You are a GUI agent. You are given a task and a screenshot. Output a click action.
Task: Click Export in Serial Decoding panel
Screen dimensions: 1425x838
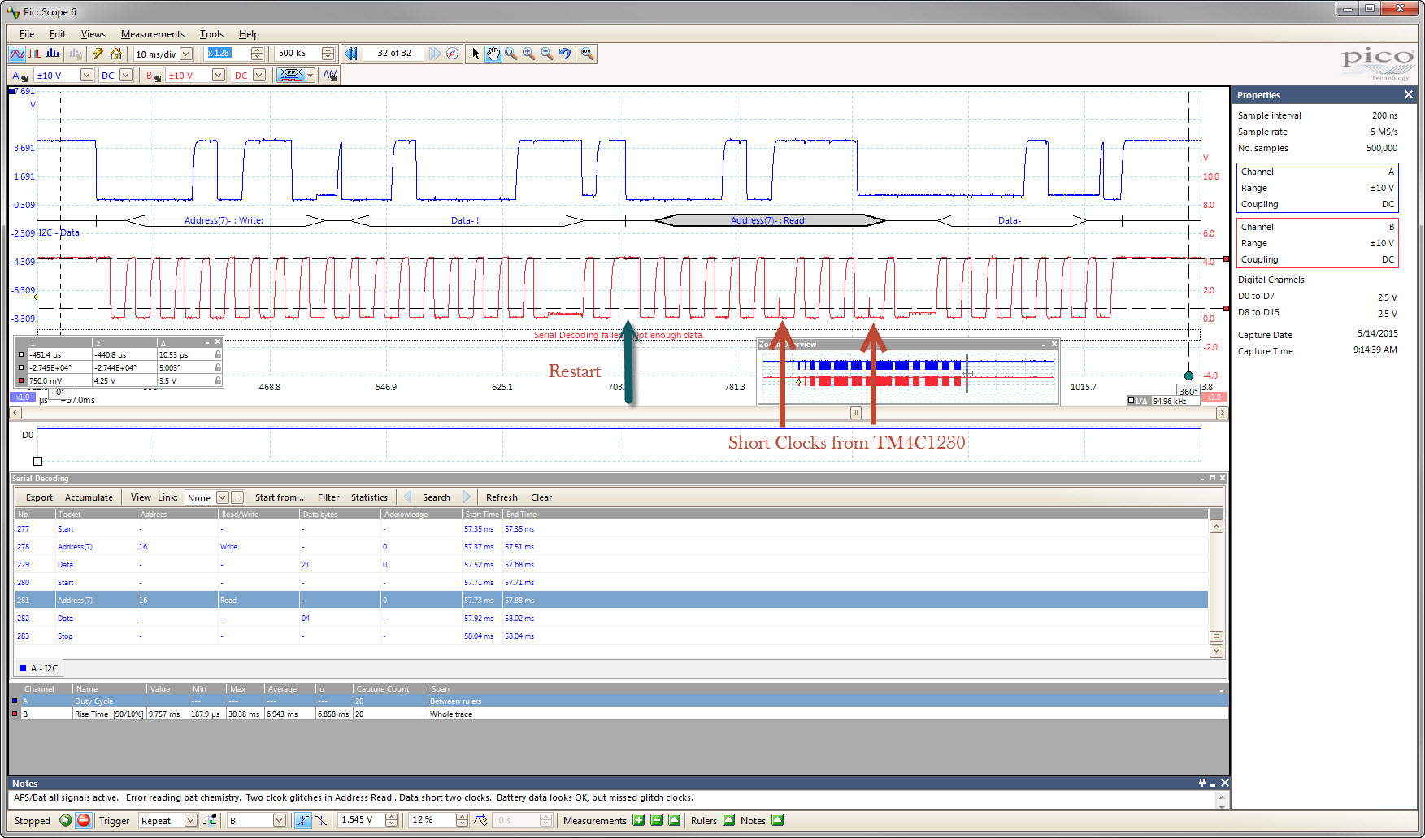tap(39, 497)
